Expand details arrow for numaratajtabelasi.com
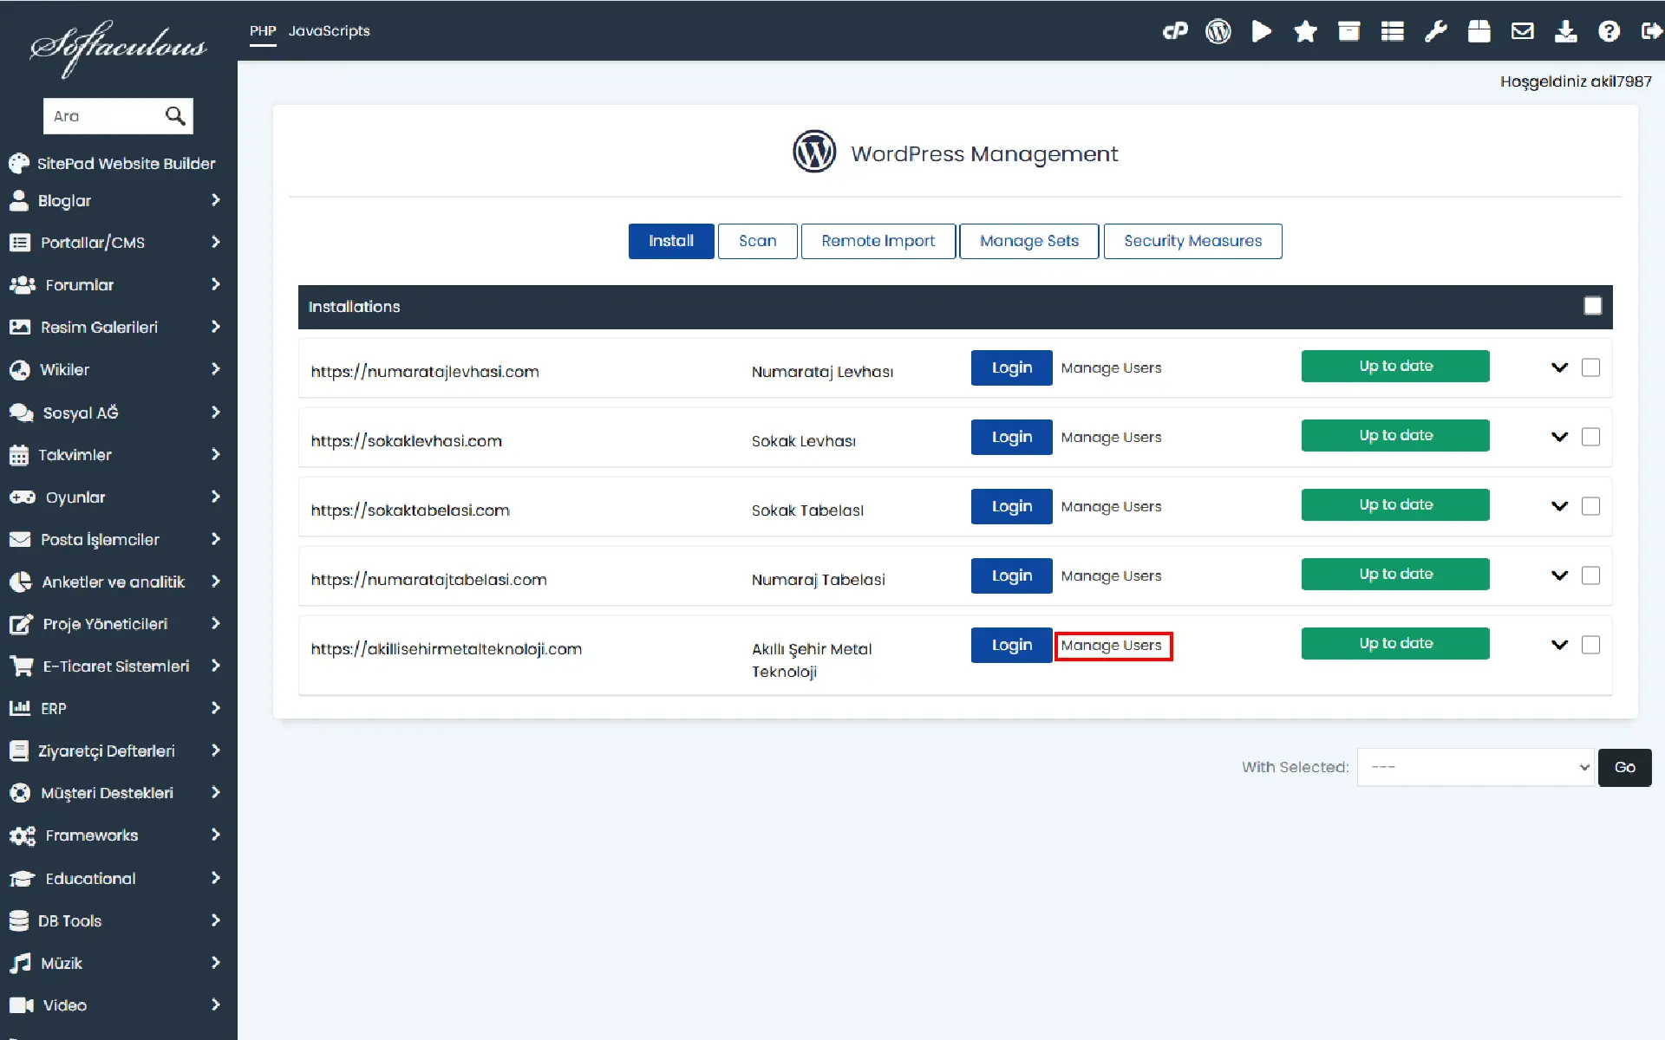The width and height of the screenshot is (1665, 1040). tap(1559, 575)
